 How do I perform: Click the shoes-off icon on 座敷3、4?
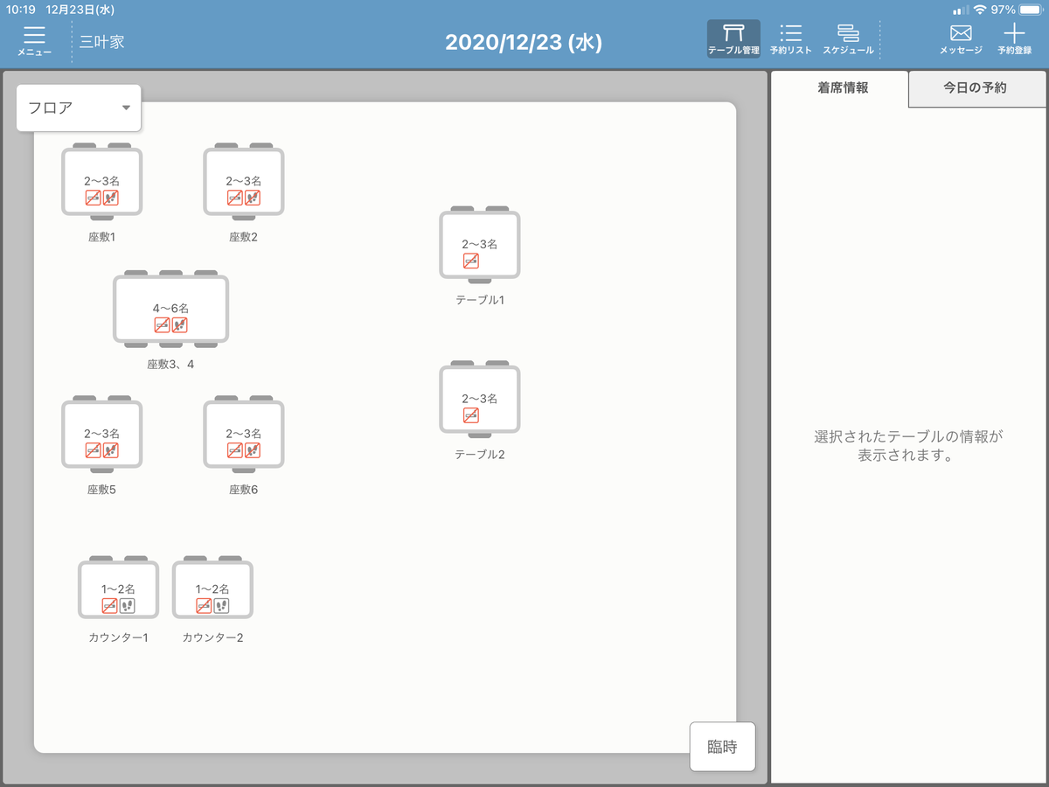[180, 325]
